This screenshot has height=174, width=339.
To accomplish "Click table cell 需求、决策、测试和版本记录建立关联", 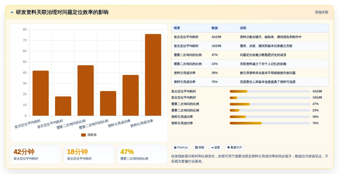I will tap(266, 46).
